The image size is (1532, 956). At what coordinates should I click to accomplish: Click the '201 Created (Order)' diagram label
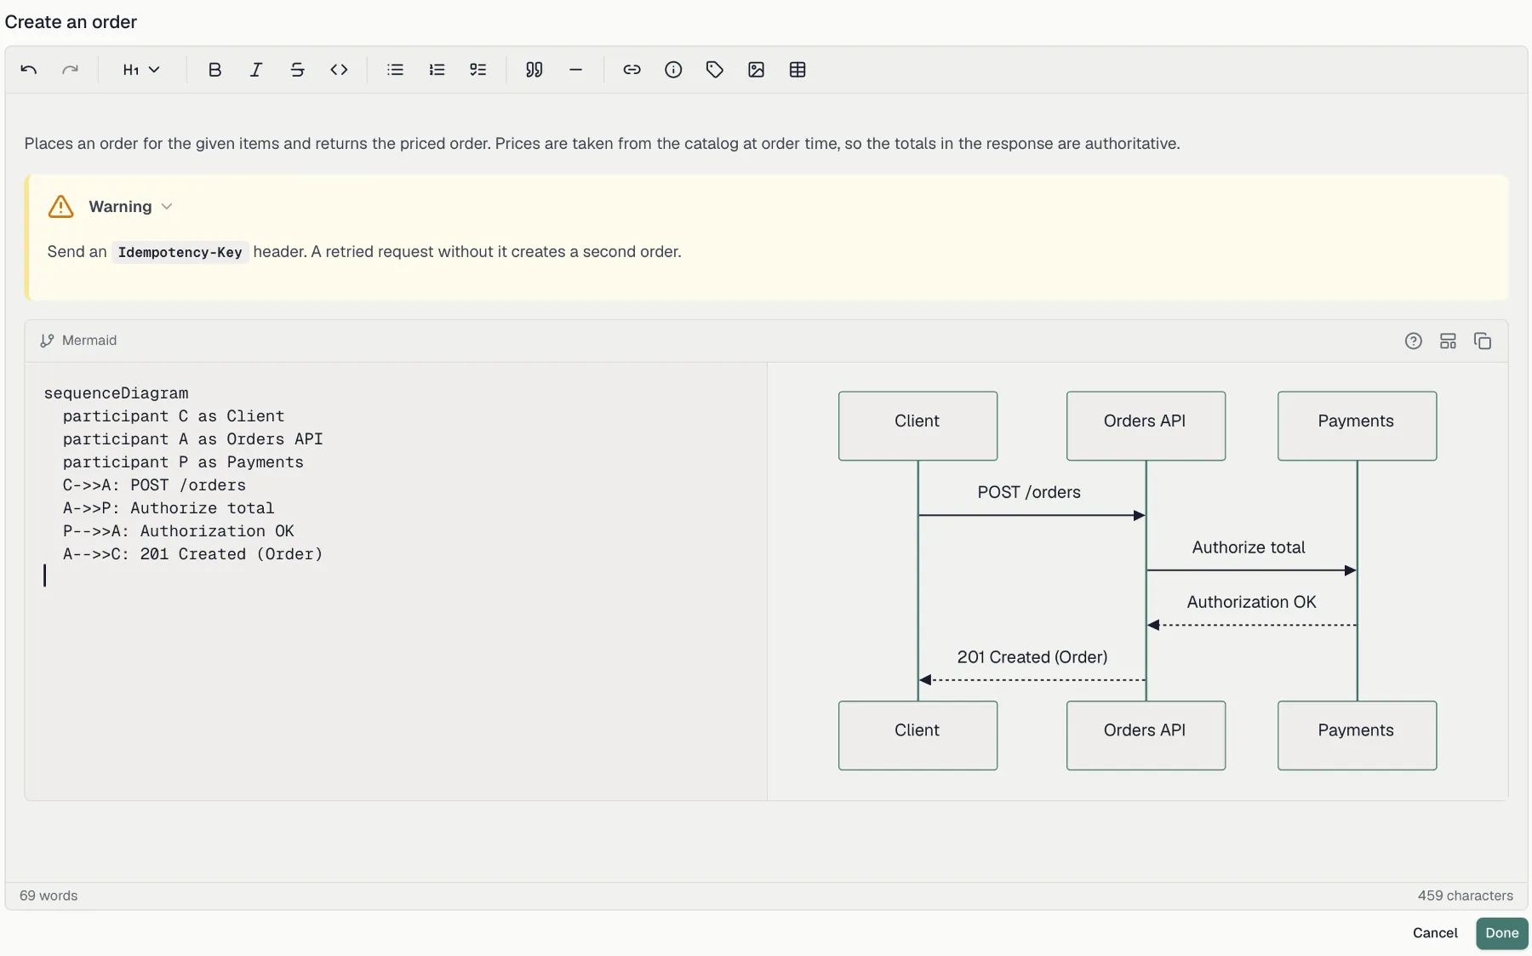point(1032,657)
